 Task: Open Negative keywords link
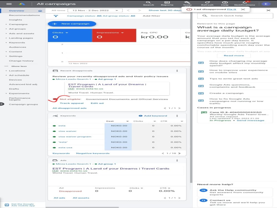pyautogui.click(x=93, y=153)
